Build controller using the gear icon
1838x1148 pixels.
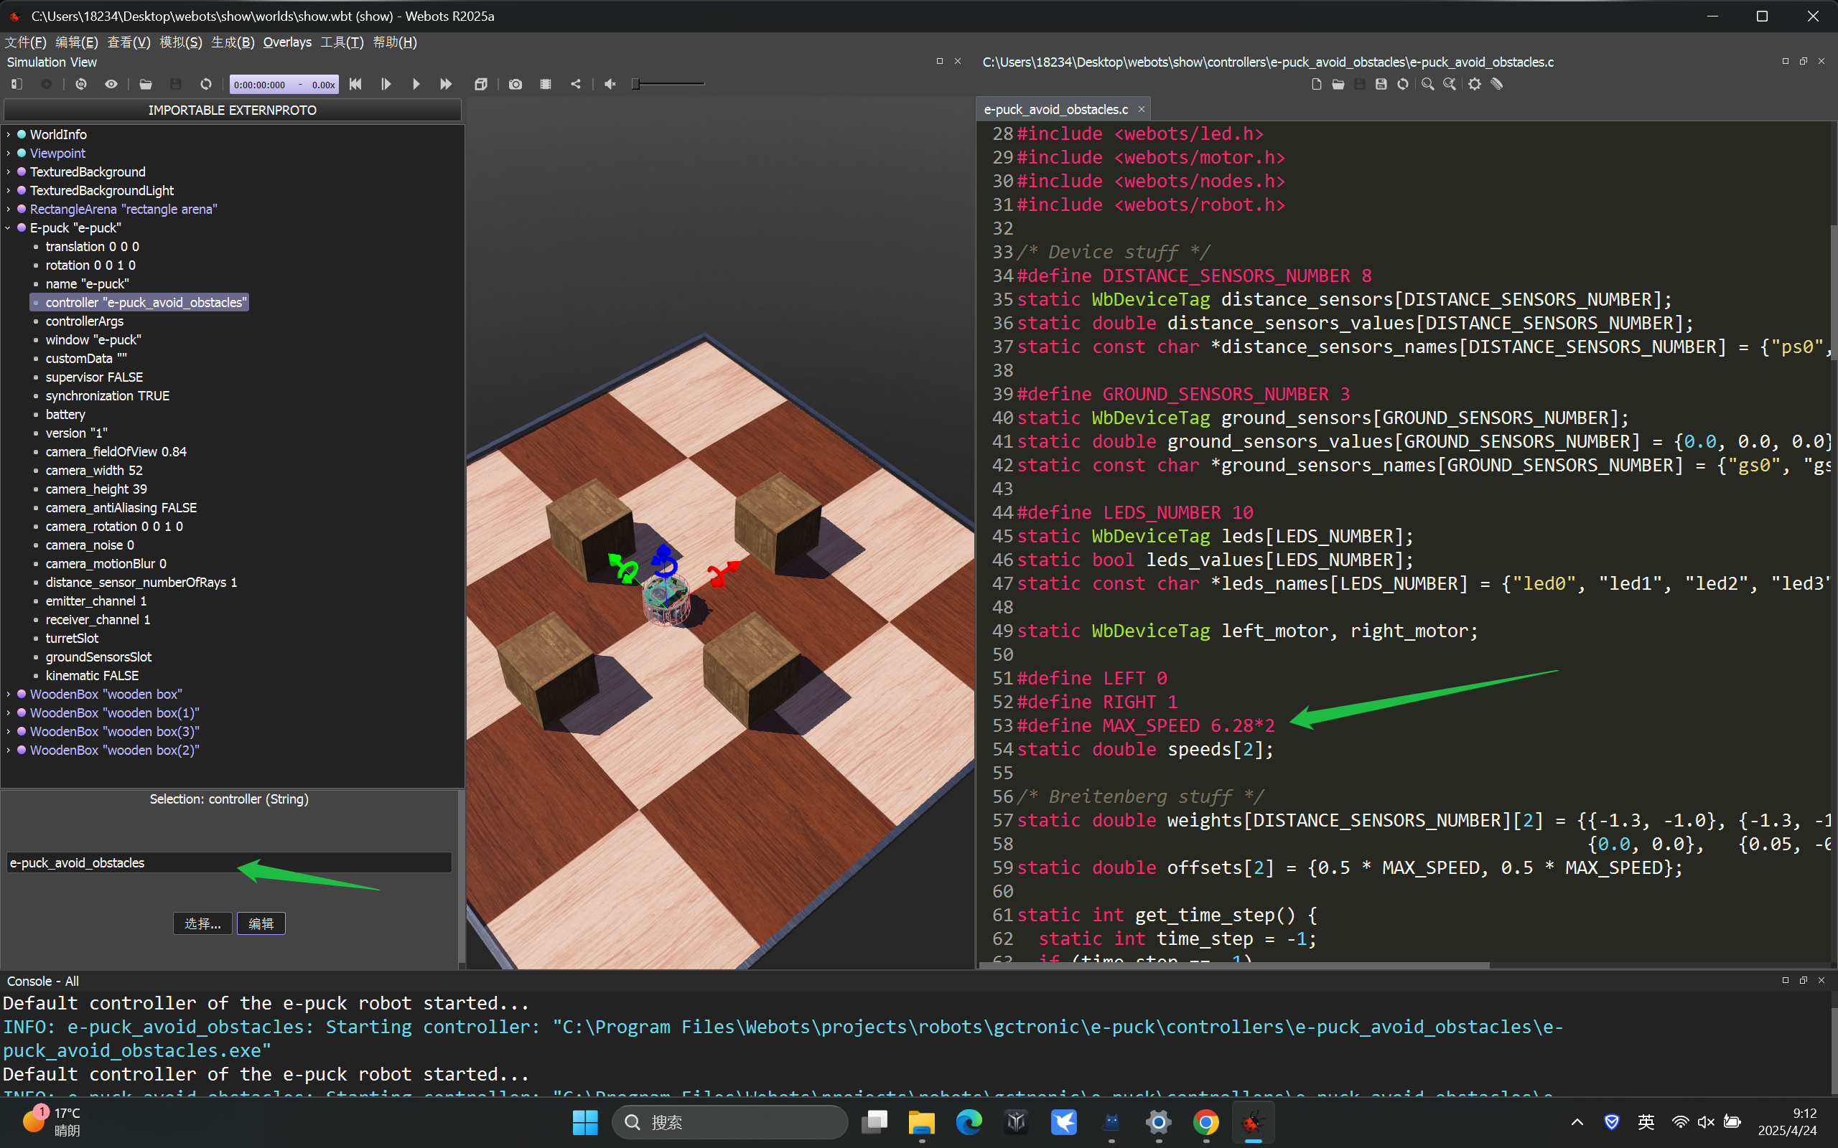1474,84
